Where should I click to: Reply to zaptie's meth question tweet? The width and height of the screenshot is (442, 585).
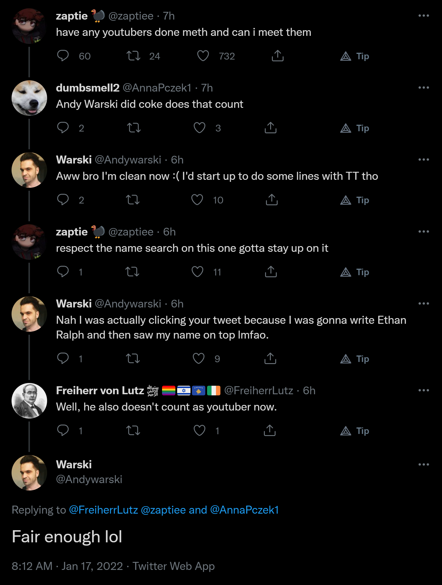point(63,56)
